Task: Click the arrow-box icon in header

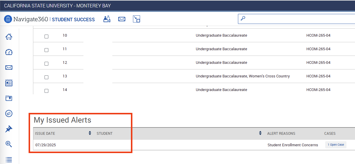Action: pos(136,19)
